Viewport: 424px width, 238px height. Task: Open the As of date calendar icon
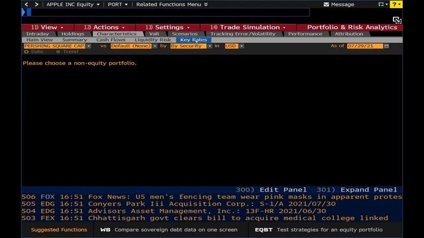click(387, 46)
